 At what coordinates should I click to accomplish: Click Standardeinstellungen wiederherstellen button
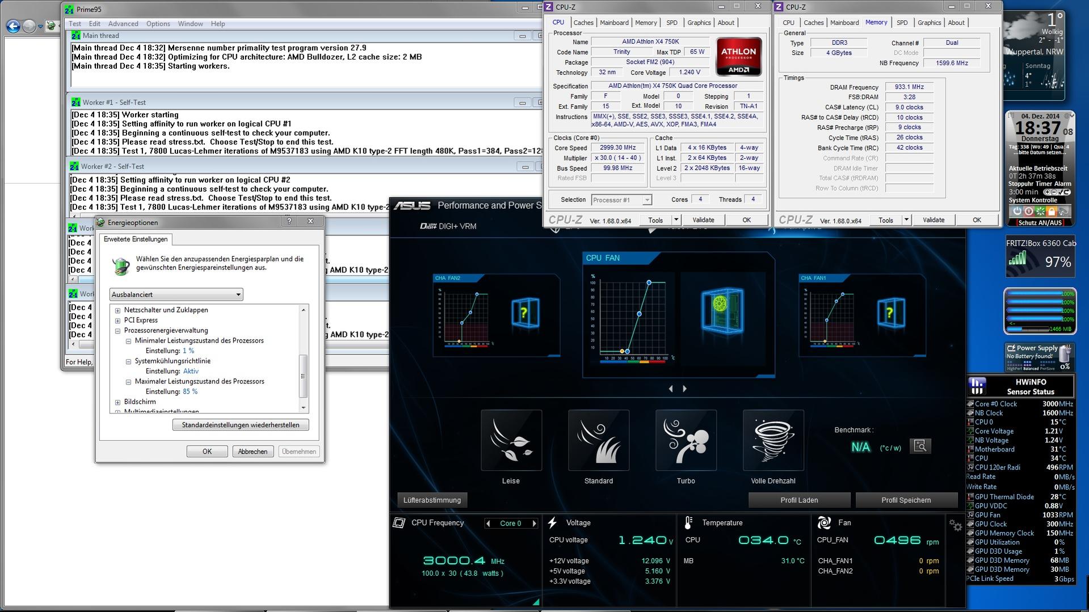(x=241, y=425)
